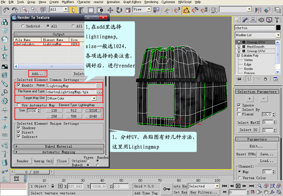The height and width of the screenshot is (196, 283).
Task: Toggle the Enable checkbox for LightingMap
Action: pos(18,85)
